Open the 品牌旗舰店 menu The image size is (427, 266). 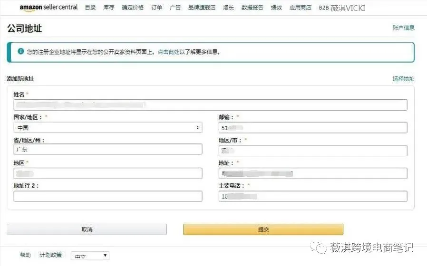(x=202, y=8)
